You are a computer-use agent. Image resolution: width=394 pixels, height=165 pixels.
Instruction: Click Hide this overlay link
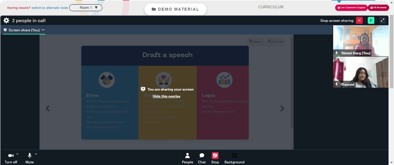coord(166,96)
